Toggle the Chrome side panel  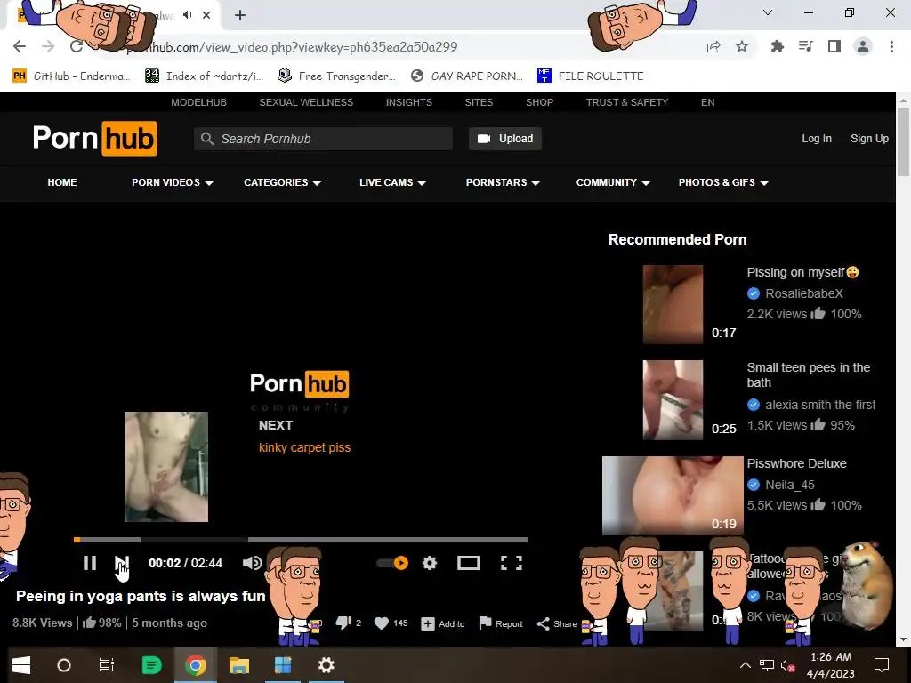[834, 46]
